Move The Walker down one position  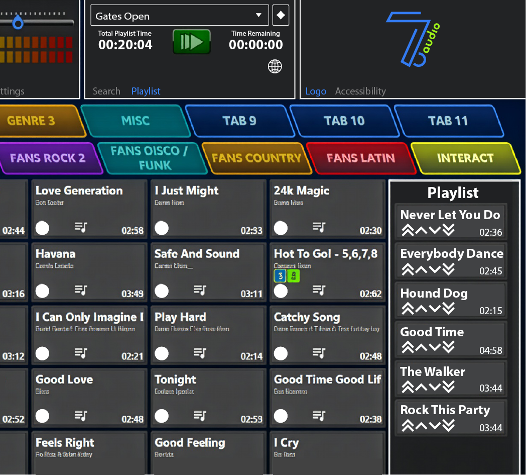[x=435, y=387]
